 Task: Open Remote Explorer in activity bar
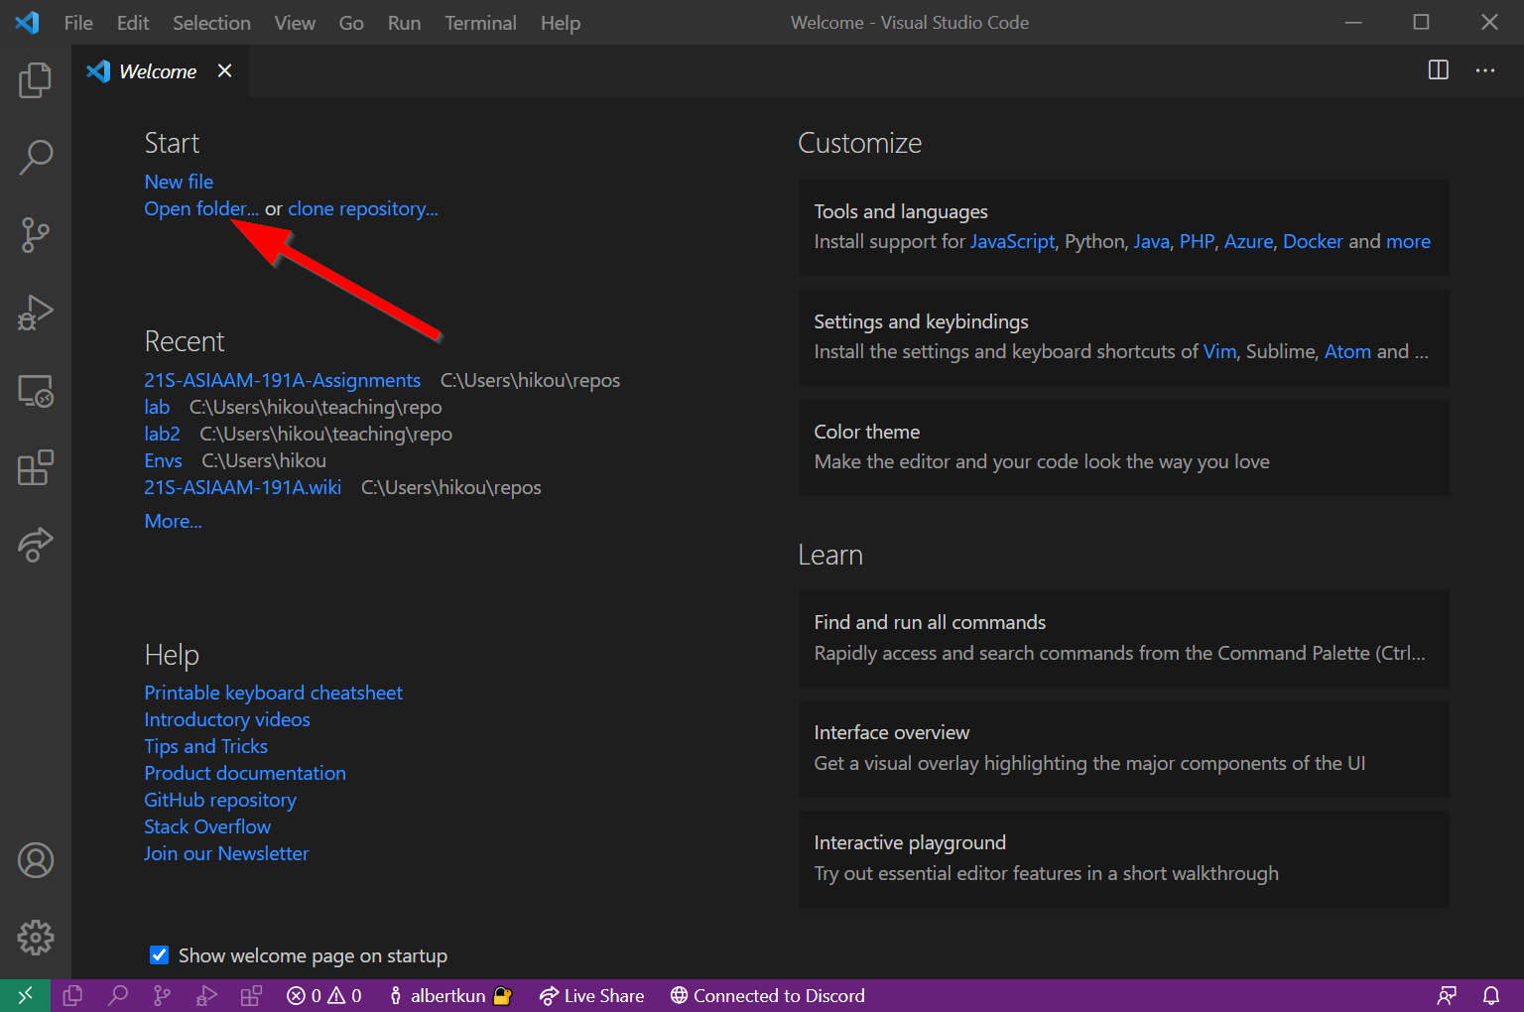pyautogui.click(x=36, y=391)
